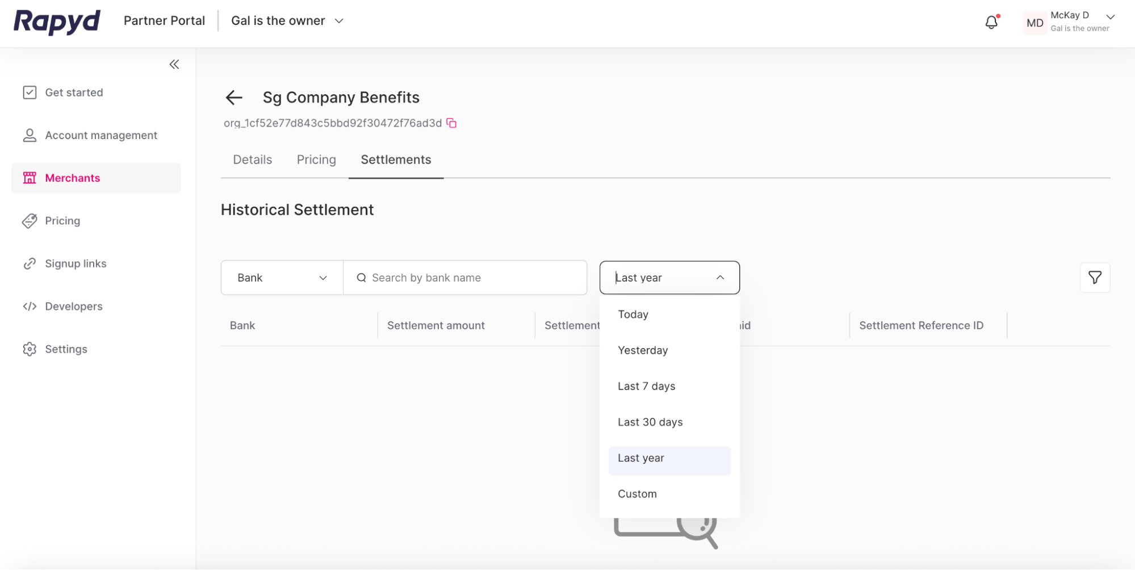Select the Developers icon in the sidebar
This screenshot has height=570, width=1135.
30,306
